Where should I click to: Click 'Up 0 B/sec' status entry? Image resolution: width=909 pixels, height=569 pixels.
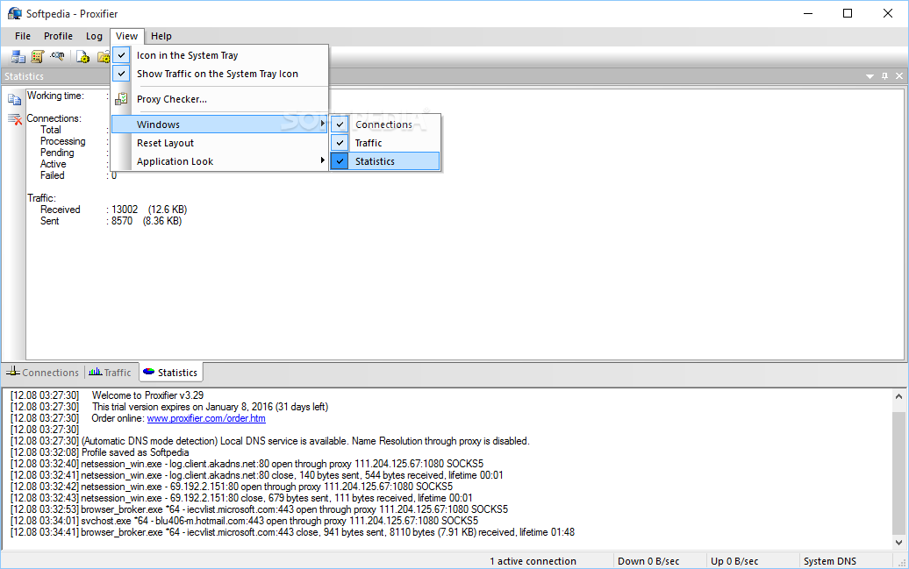click(x=734, y=561)
